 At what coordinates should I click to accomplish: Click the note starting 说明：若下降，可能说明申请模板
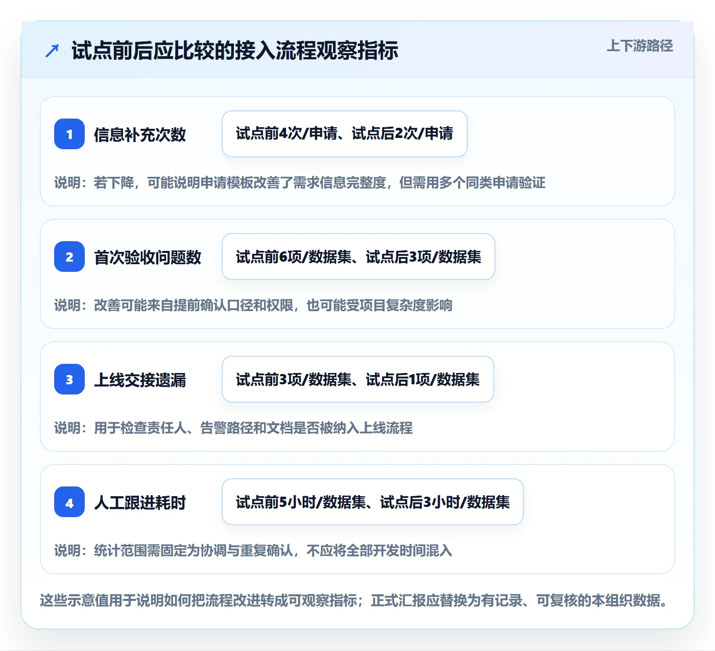coord(300,182)
